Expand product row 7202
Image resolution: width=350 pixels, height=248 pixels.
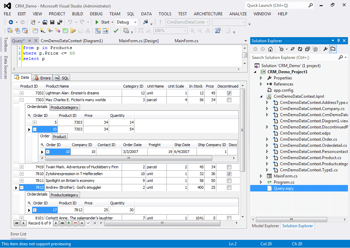[x=22, y=93]
